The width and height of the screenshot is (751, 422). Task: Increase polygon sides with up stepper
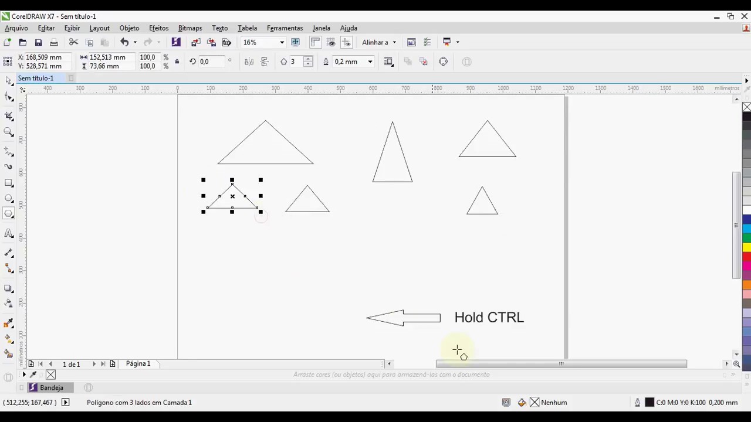pos(307,59)
